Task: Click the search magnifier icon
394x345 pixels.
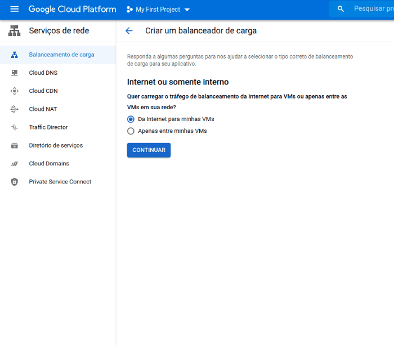Action: point(341,9)
